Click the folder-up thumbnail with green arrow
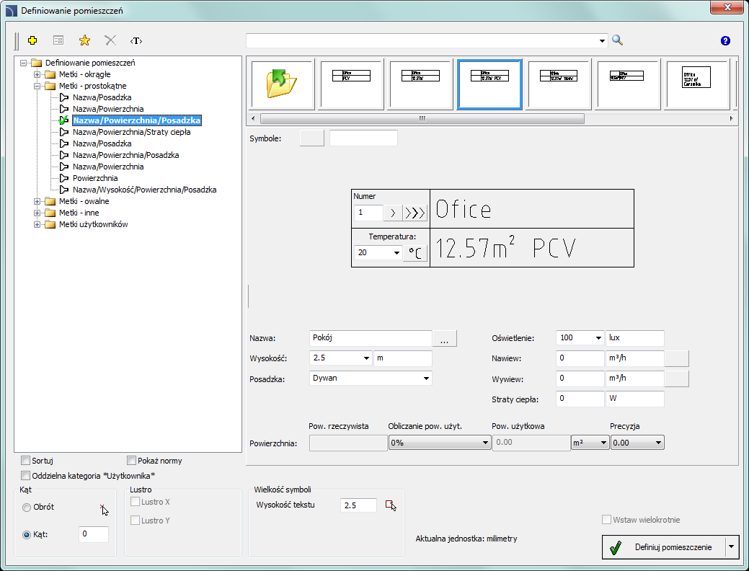 pos(282,84)
